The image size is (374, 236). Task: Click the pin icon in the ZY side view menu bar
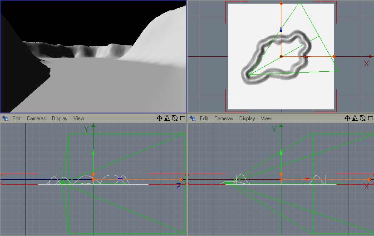click(5, 118)
